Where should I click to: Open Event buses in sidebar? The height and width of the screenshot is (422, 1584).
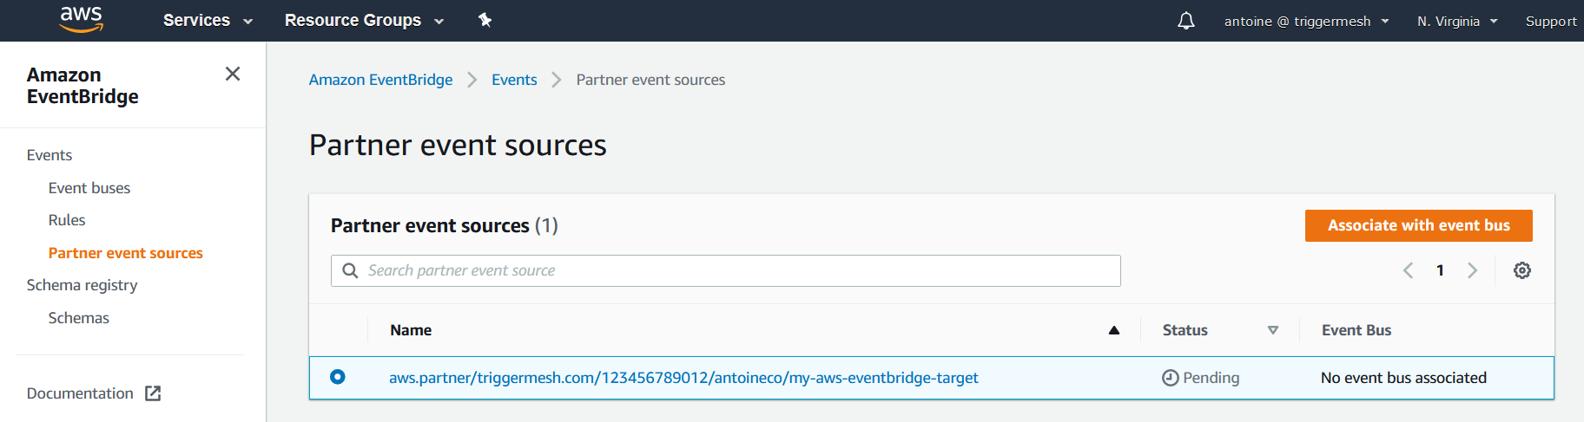click(89, 188)
